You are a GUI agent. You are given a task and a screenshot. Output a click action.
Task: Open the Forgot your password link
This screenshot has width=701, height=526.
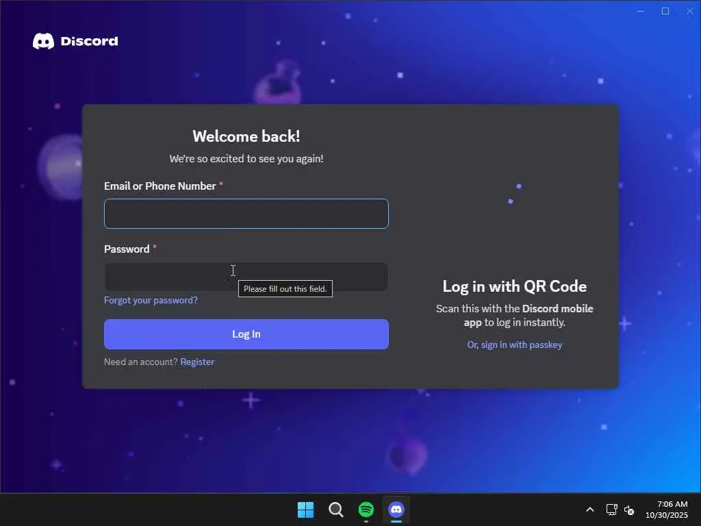[x=151, y=300]
